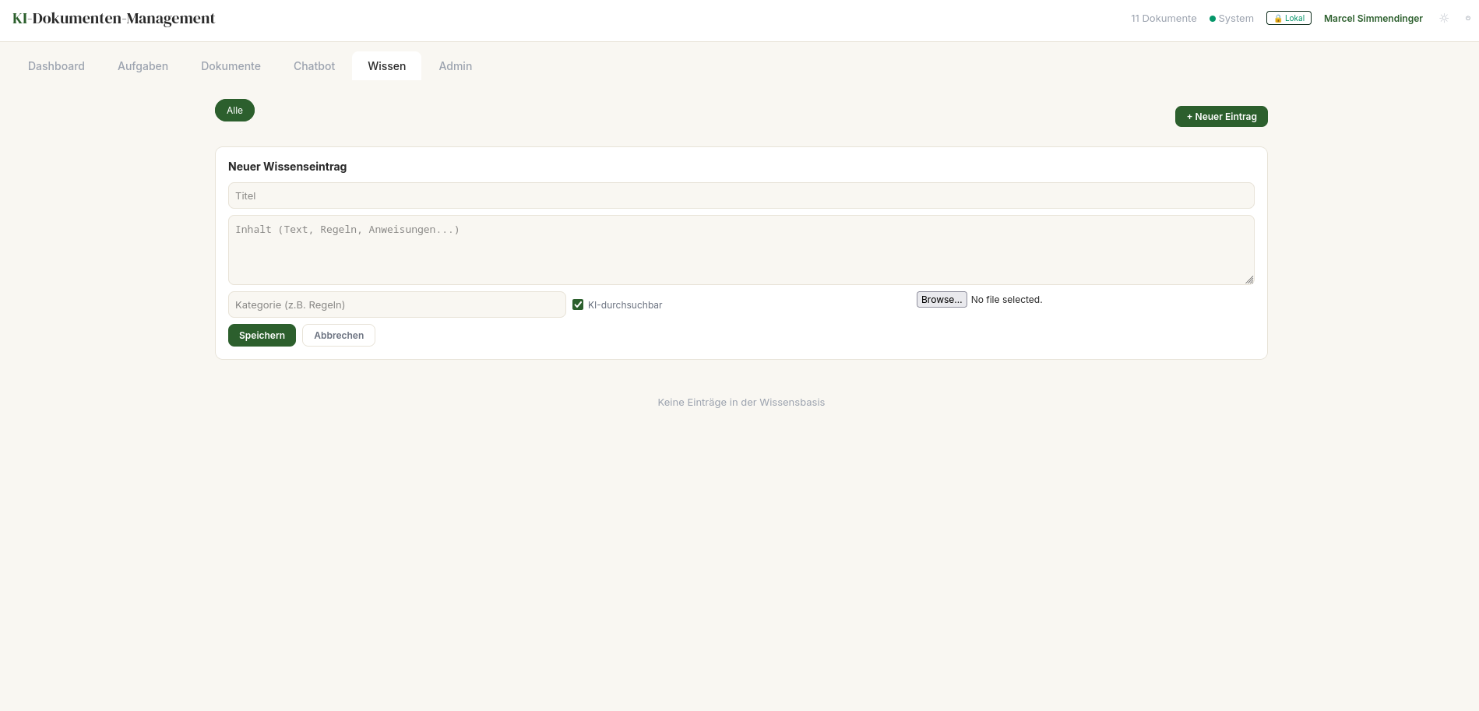Image resolution: width=1479 pixels, height=711 pixels.
Task: Focus the Titel input field
Action: click(x=741, y=195)
